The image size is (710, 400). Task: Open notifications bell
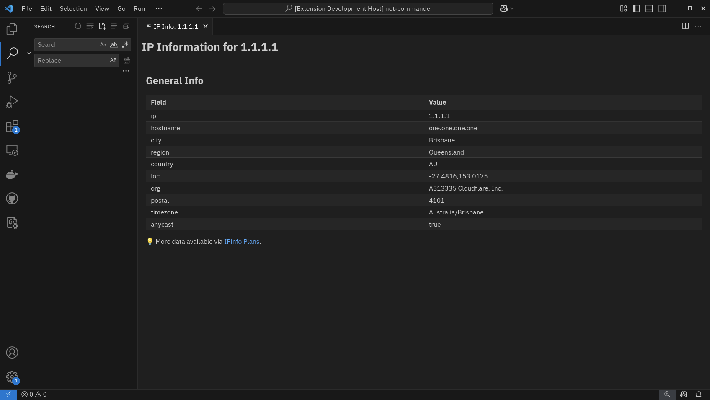(699, 395)
